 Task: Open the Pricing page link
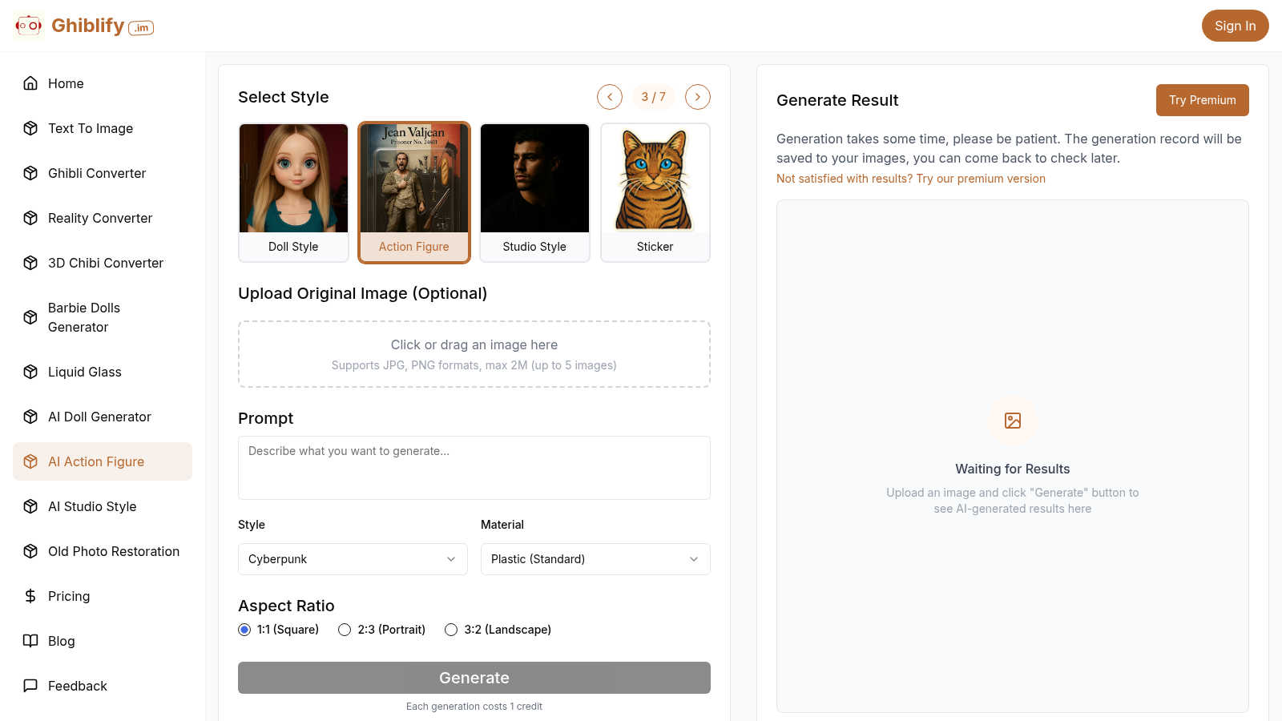click(x=103, y=596)
